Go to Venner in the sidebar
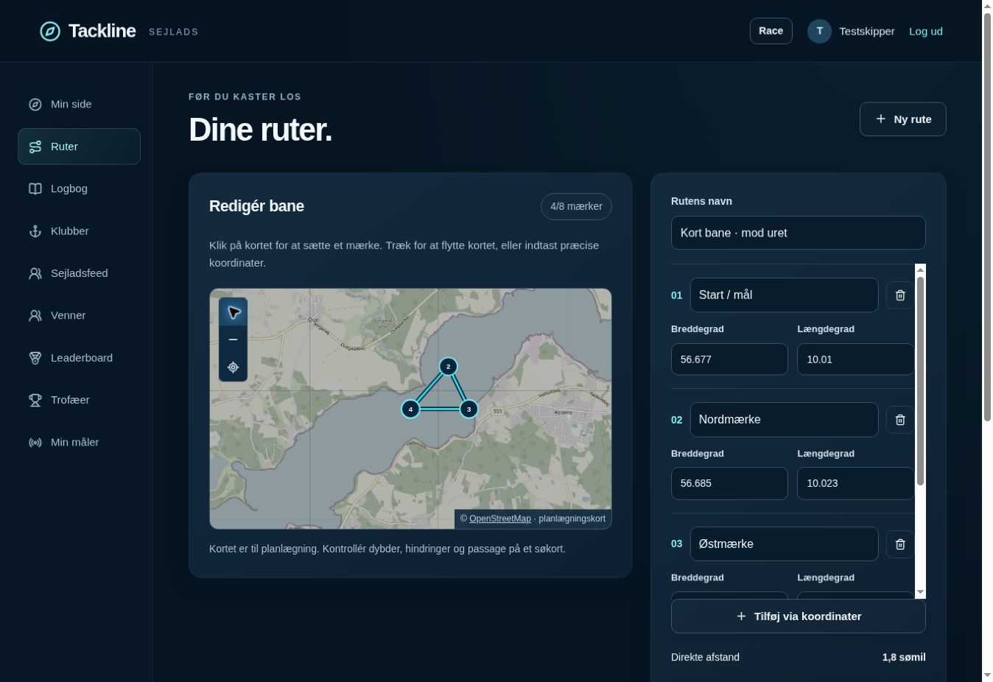The width and height of the screenshot is (993, 682). tap(79, 315)
